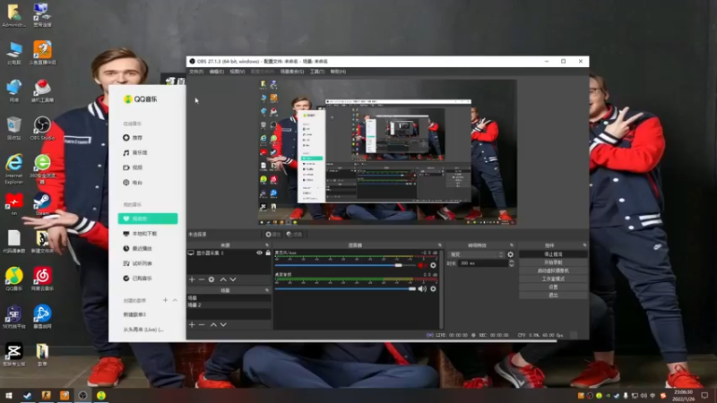Screen dimensions: 717x403
Task: Remove selected source with the minus icon
Action: coord(202,279)
